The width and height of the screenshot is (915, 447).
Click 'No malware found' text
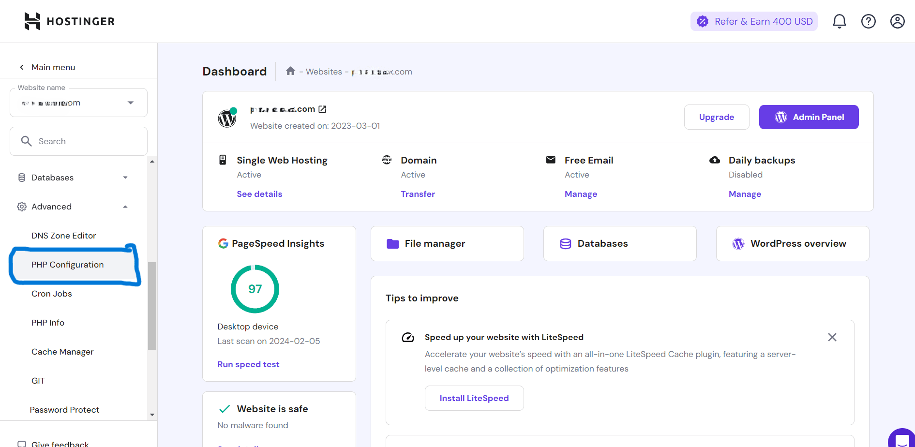coord(253,425)
